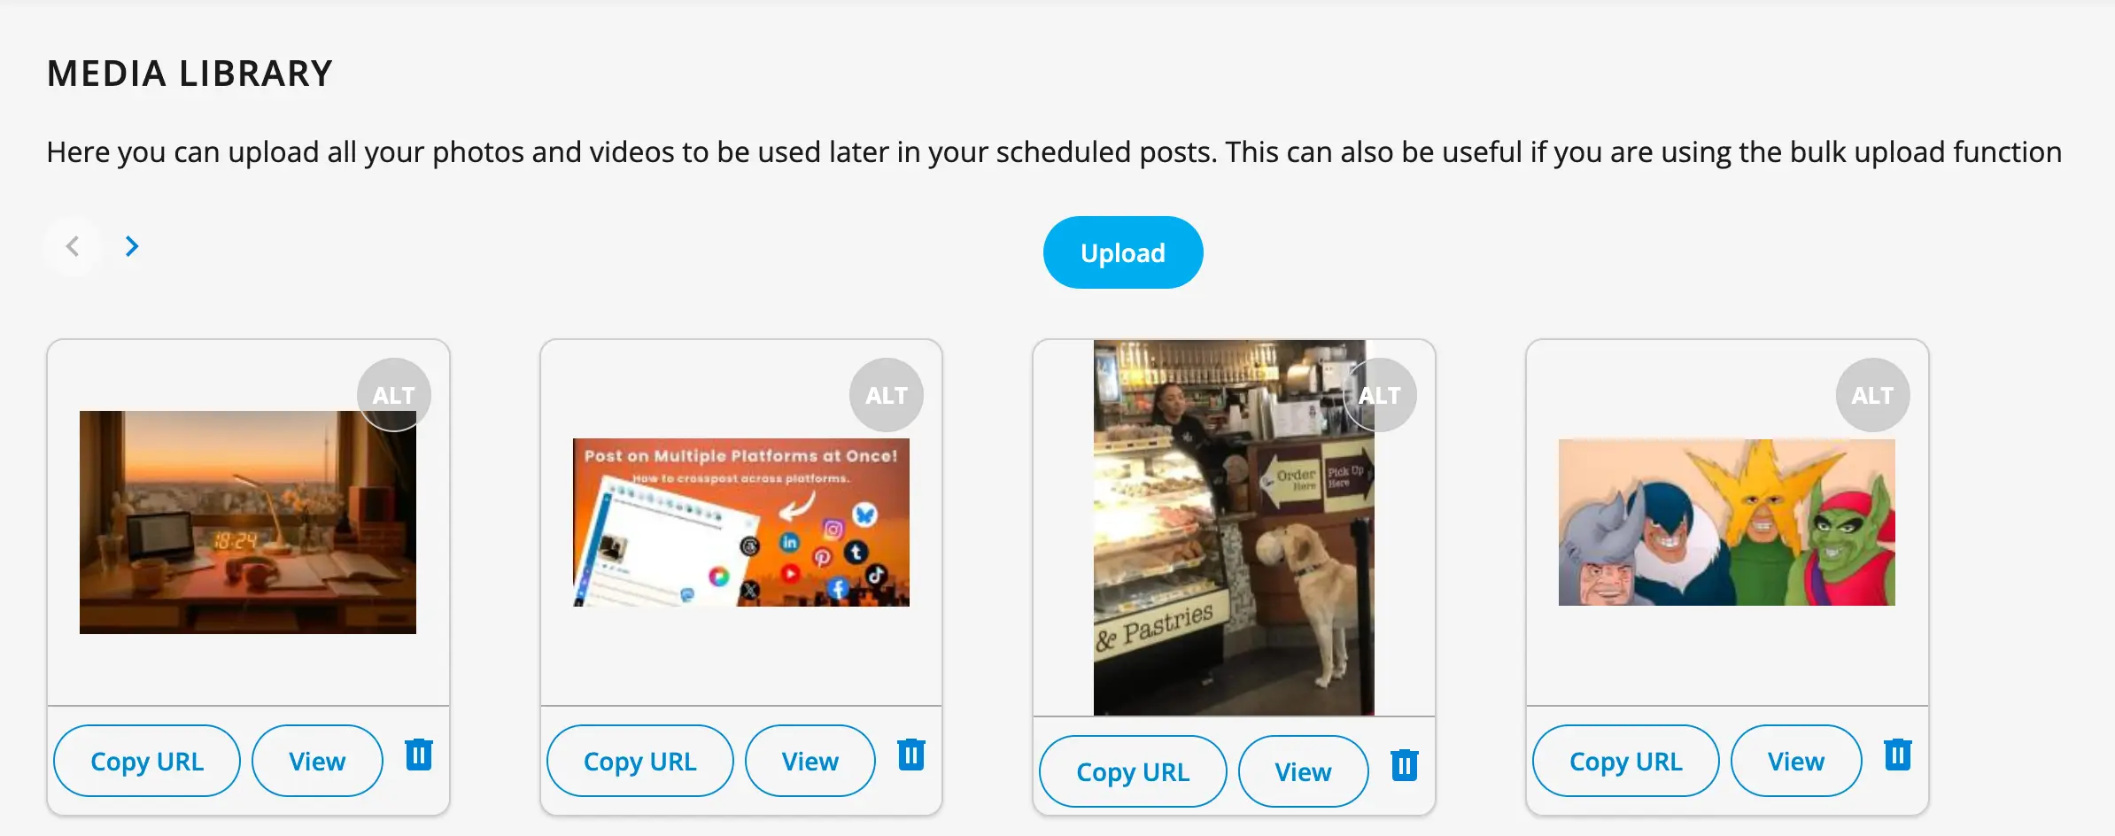Go to next media library page

(132, 246)
